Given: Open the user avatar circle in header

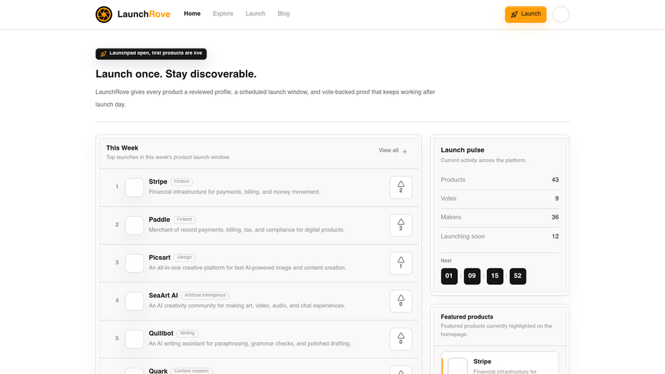Looking at the screenshot, I should [561, 15].
